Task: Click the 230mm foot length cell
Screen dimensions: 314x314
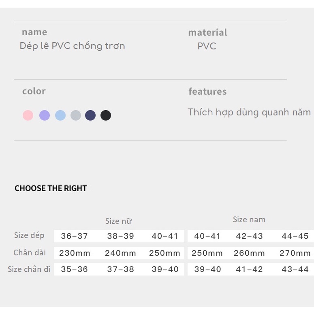Action: click(x=75, y=253)
